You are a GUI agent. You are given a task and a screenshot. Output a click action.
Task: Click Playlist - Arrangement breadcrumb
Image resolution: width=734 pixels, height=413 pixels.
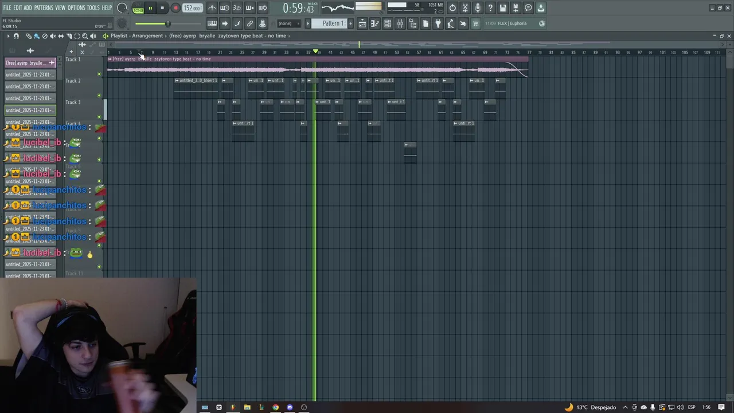point(137,36)
